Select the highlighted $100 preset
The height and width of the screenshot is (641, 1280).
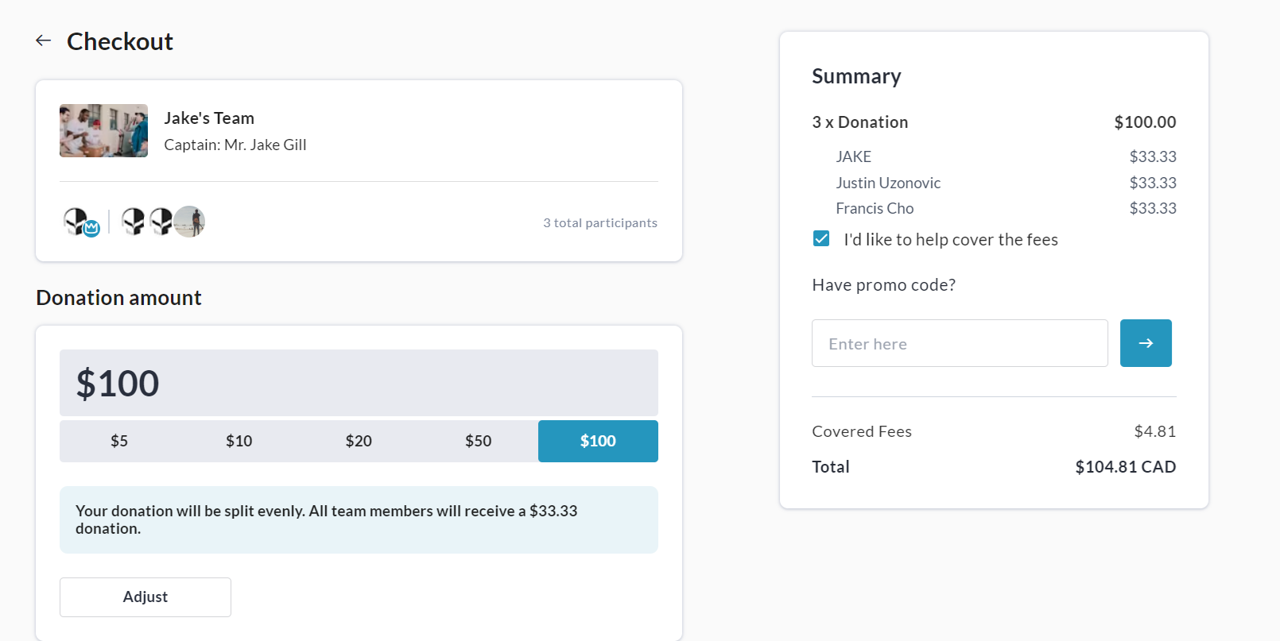tap(598, 441)
